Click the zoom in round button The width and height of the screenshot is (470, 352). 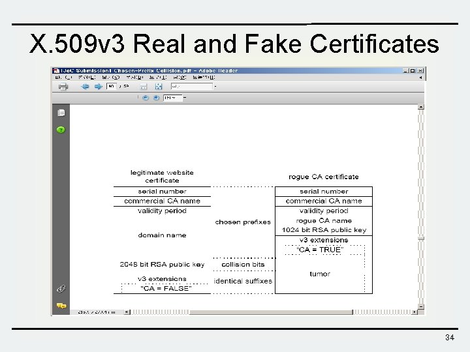[x=156, y=98]
